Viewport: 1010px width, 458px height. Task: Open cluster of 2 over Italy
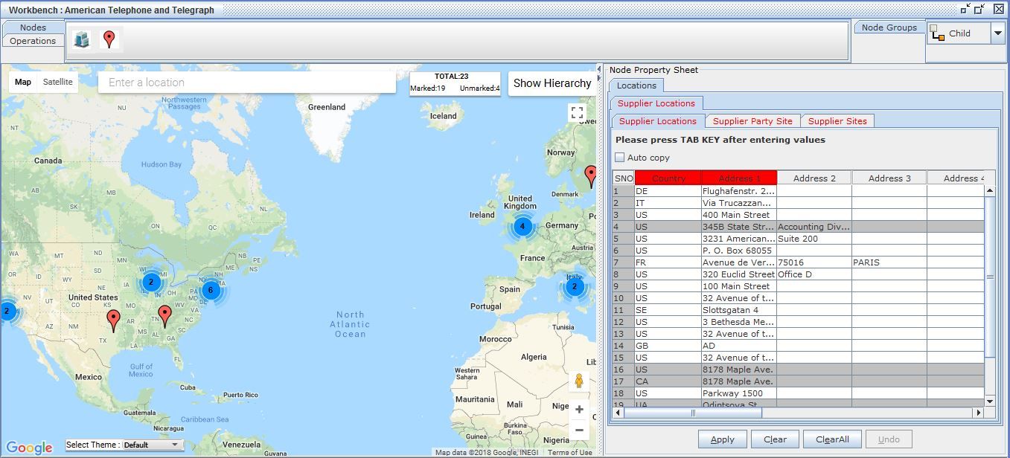click(574, 287)
